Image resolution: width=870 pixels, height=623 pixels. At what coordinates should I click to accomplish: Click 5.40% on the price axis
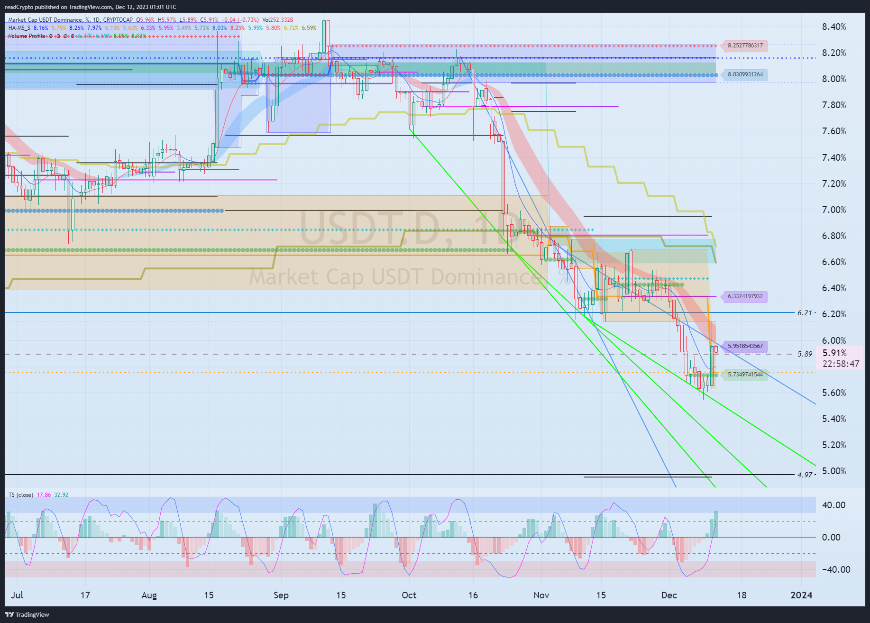(x=834, y=419)
